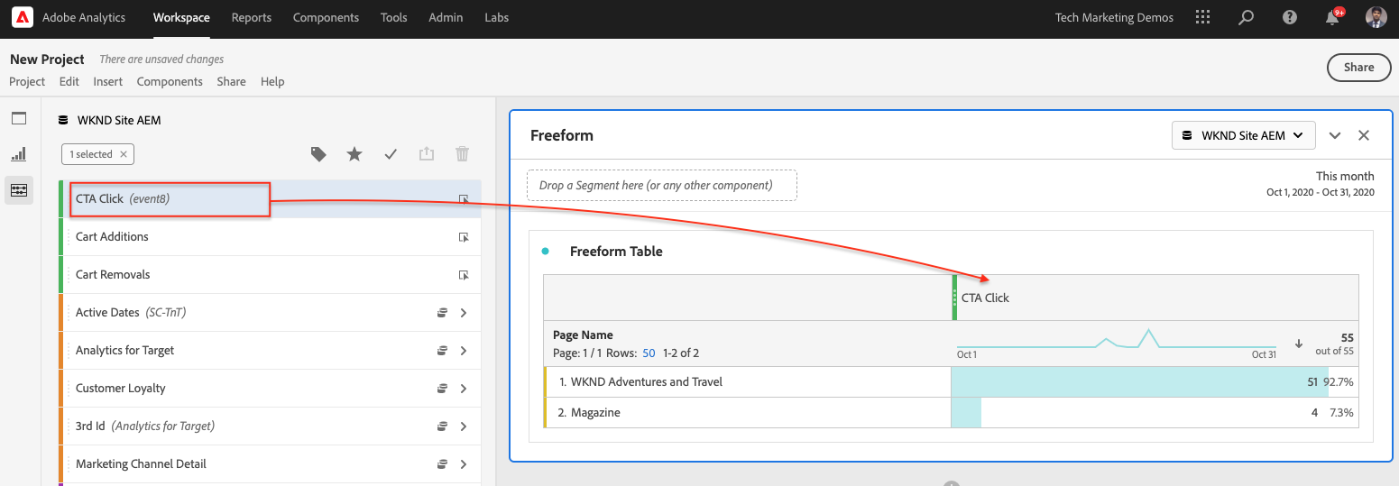
Task: Click the tag icon above component list
Action: (318, 154)
